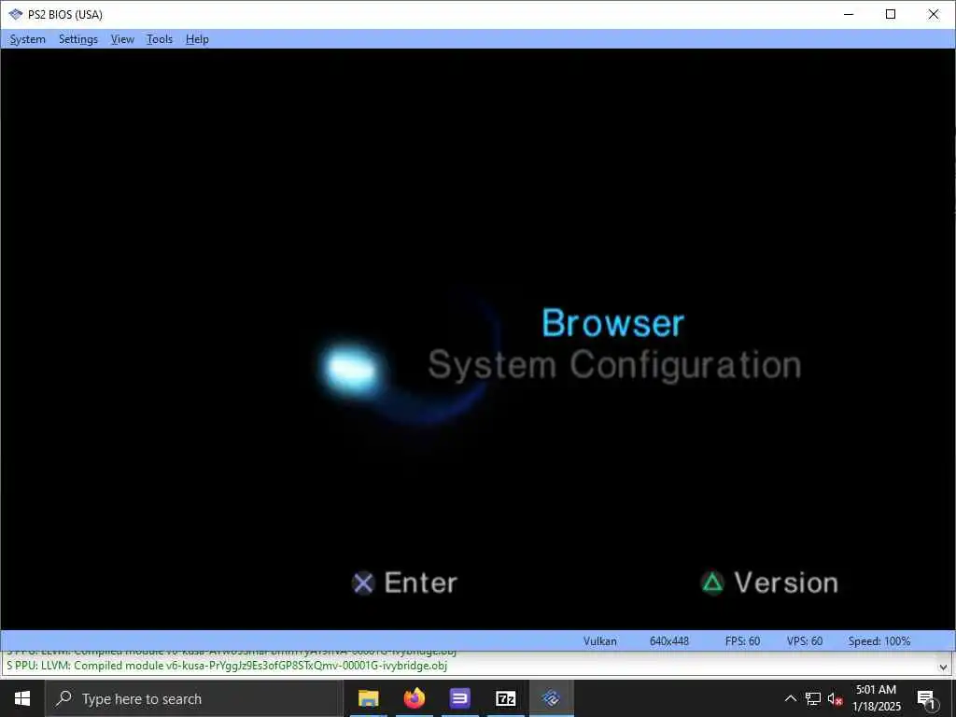
Task: Open the Tools menu
Action: (x=159, y=39)
